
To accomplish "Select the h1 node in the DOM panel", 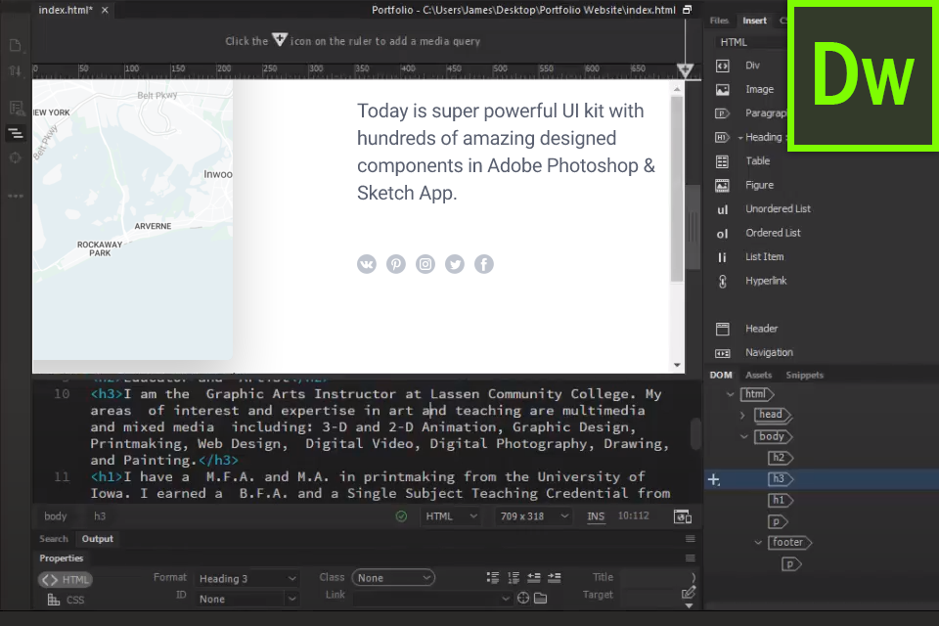I will (778, 500).
